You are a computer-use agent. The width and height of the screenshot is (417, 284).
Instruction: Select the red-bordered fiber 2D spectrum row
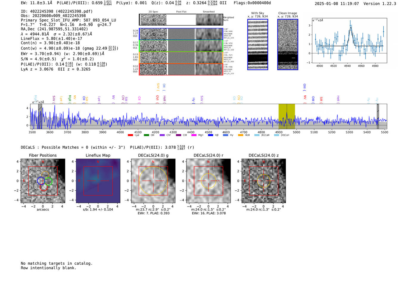(181, 69)
